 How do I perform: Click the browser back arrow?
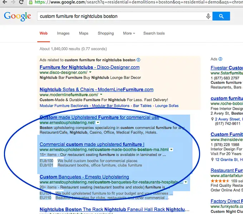pos(5,2)
